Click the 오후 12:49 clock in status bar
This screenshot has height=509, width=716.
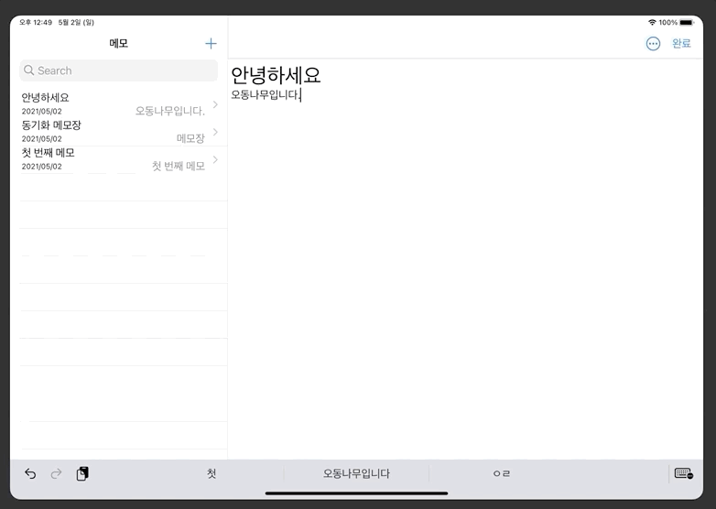point(36,22)
